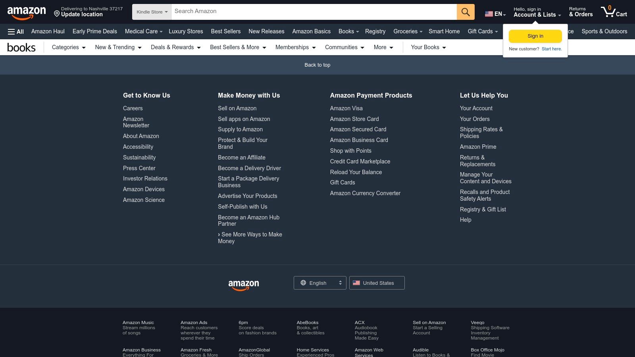Viewport: 635px width, 357px height.
Task: Open the Help footer link
Action: [466, 220]
